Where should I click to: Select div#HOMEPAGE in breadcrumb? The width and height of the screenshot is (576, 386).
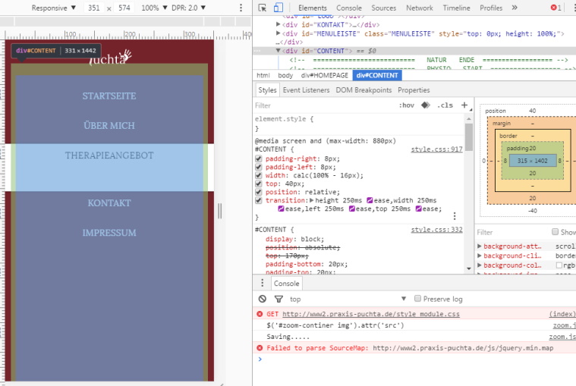324,75
